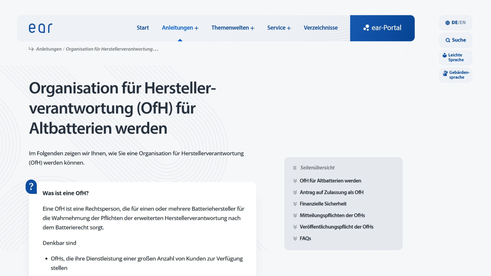This screenshot has width=491, height=276.
Task: Click the breadcrumb arrow icon
Action: 31,49
